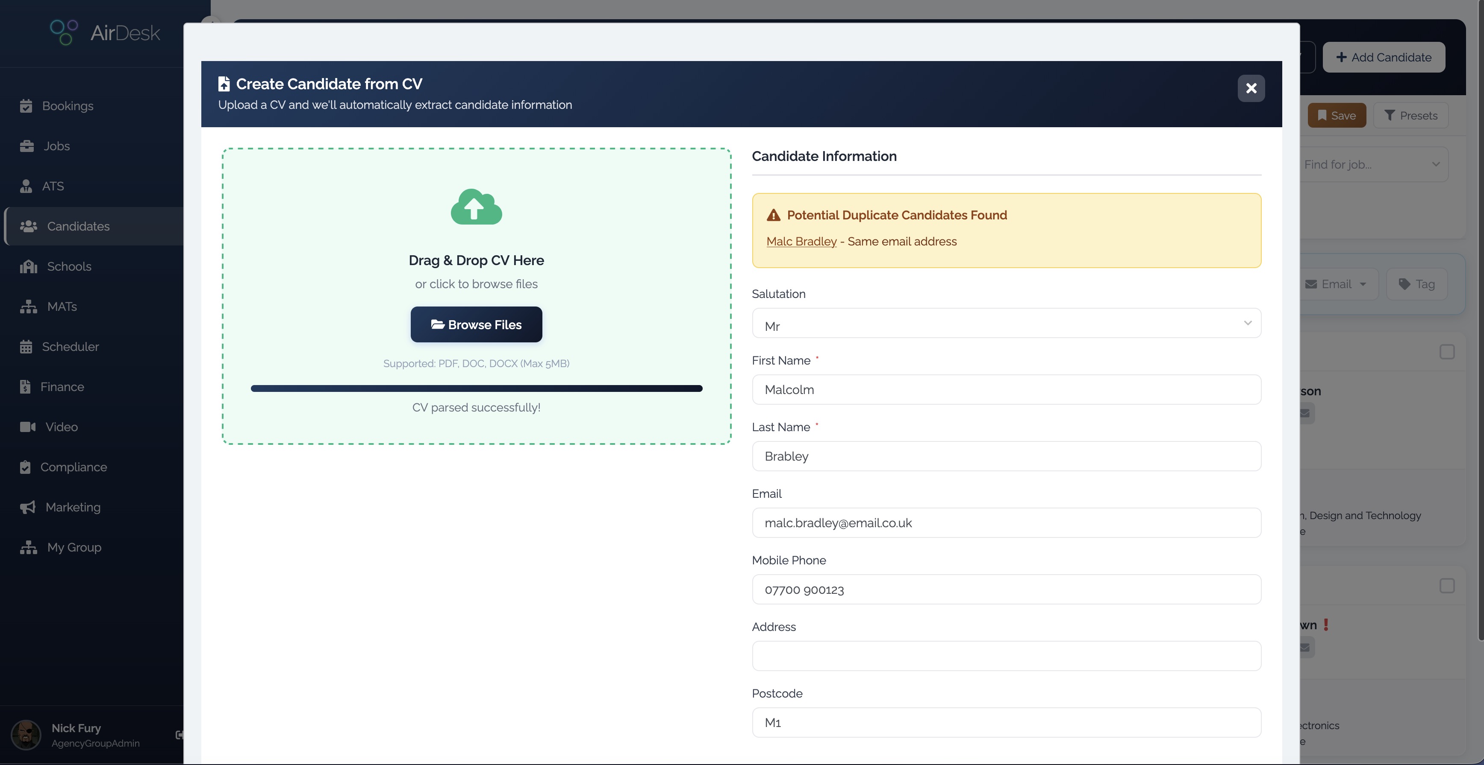This screenshot has height=765, width=1484.
Task: Click the MATs hierarchy icon
Action: (28, 307)
